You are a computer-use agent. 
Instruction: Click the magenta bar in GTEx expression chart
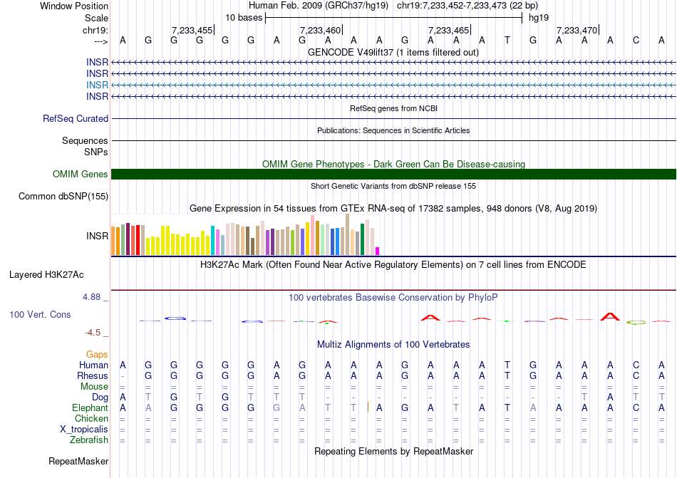(378, 251)
